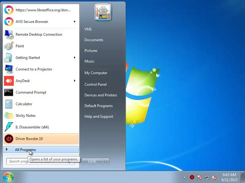Click the Getting Started icon

click(9, 58)
